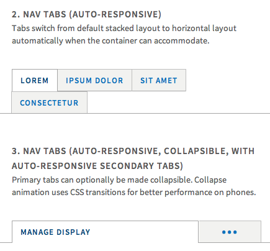Image resolution: width=270 pixels, height=251 pixels.
Task: Click the 'AUTO-RESPONSIVE SECONDARY TABS)' heading line
Action: (x=97, y=166)
